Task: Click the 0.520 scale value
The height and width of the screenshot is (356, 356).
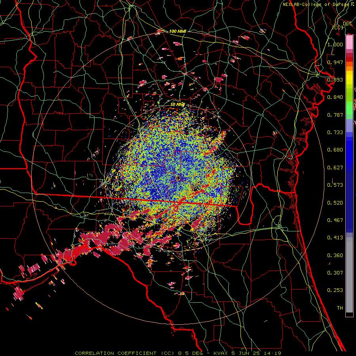Action: 335,203
